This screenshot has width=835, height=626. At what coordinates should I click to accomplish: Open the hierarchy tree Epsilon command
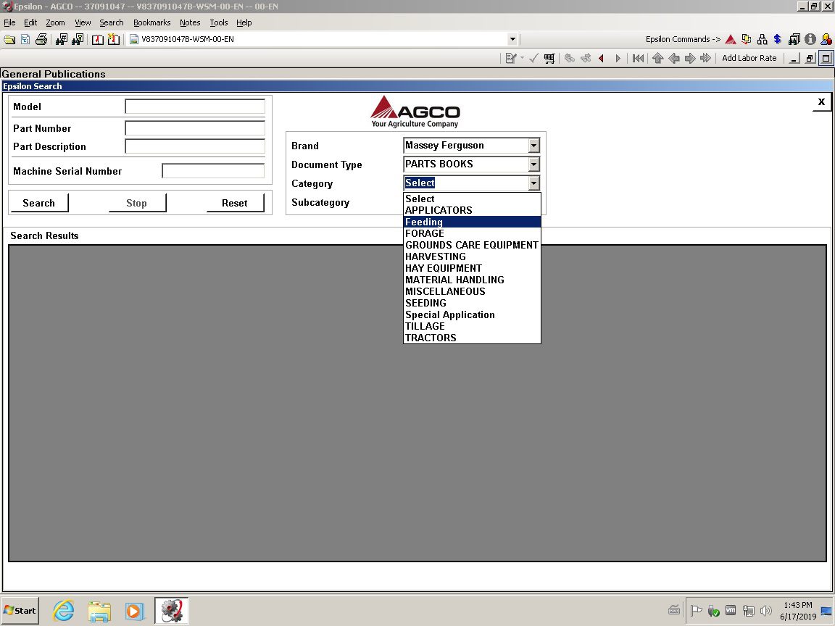[762, 39]
